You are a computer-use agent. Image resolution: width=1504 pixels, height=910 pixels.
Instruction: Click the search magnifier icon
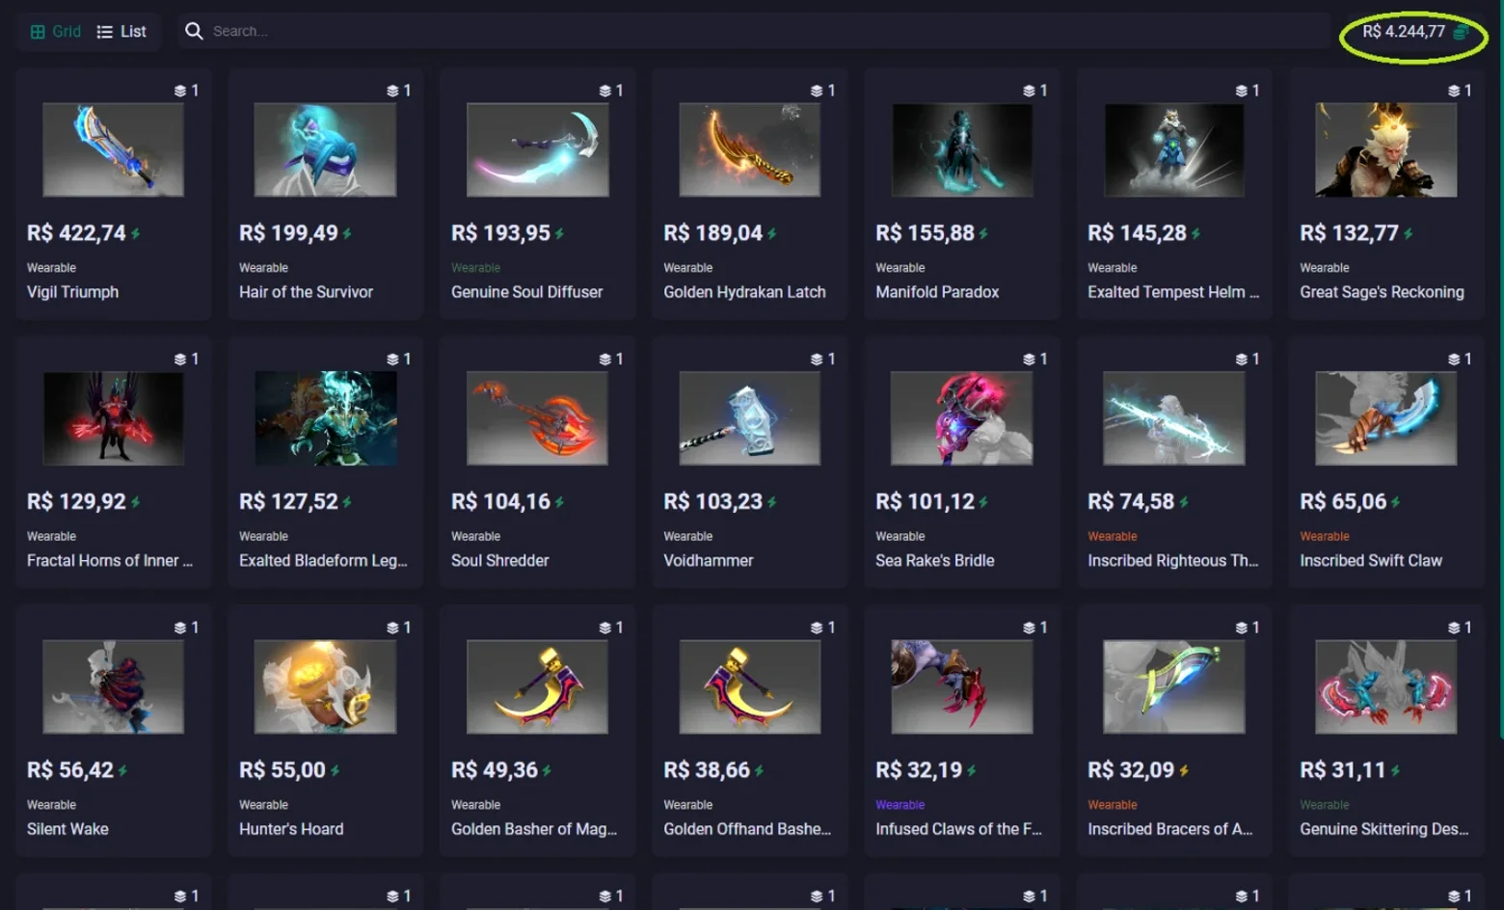pos(194,31)
